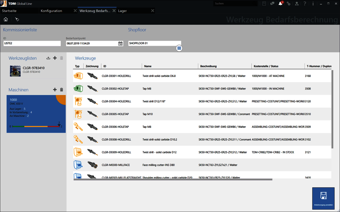Click the horizontal scrollbar below Werkzeuge table
The height and width of the screenshot is (212, 340).
point(173,179)
